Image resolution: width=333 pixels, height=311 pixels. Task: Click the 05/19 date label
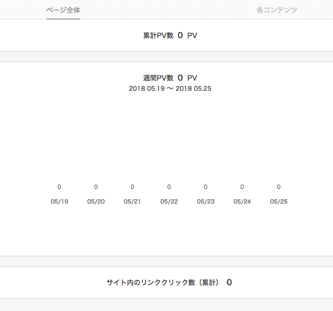(x=59, y=202)
